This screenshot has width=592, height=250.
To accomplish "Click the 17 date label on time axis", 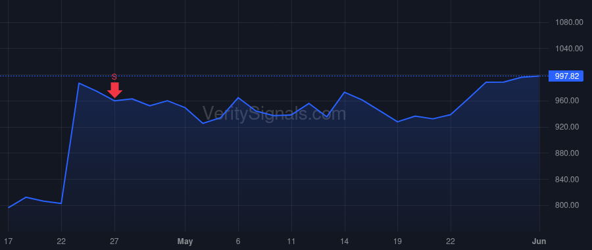I will (8, 241).
